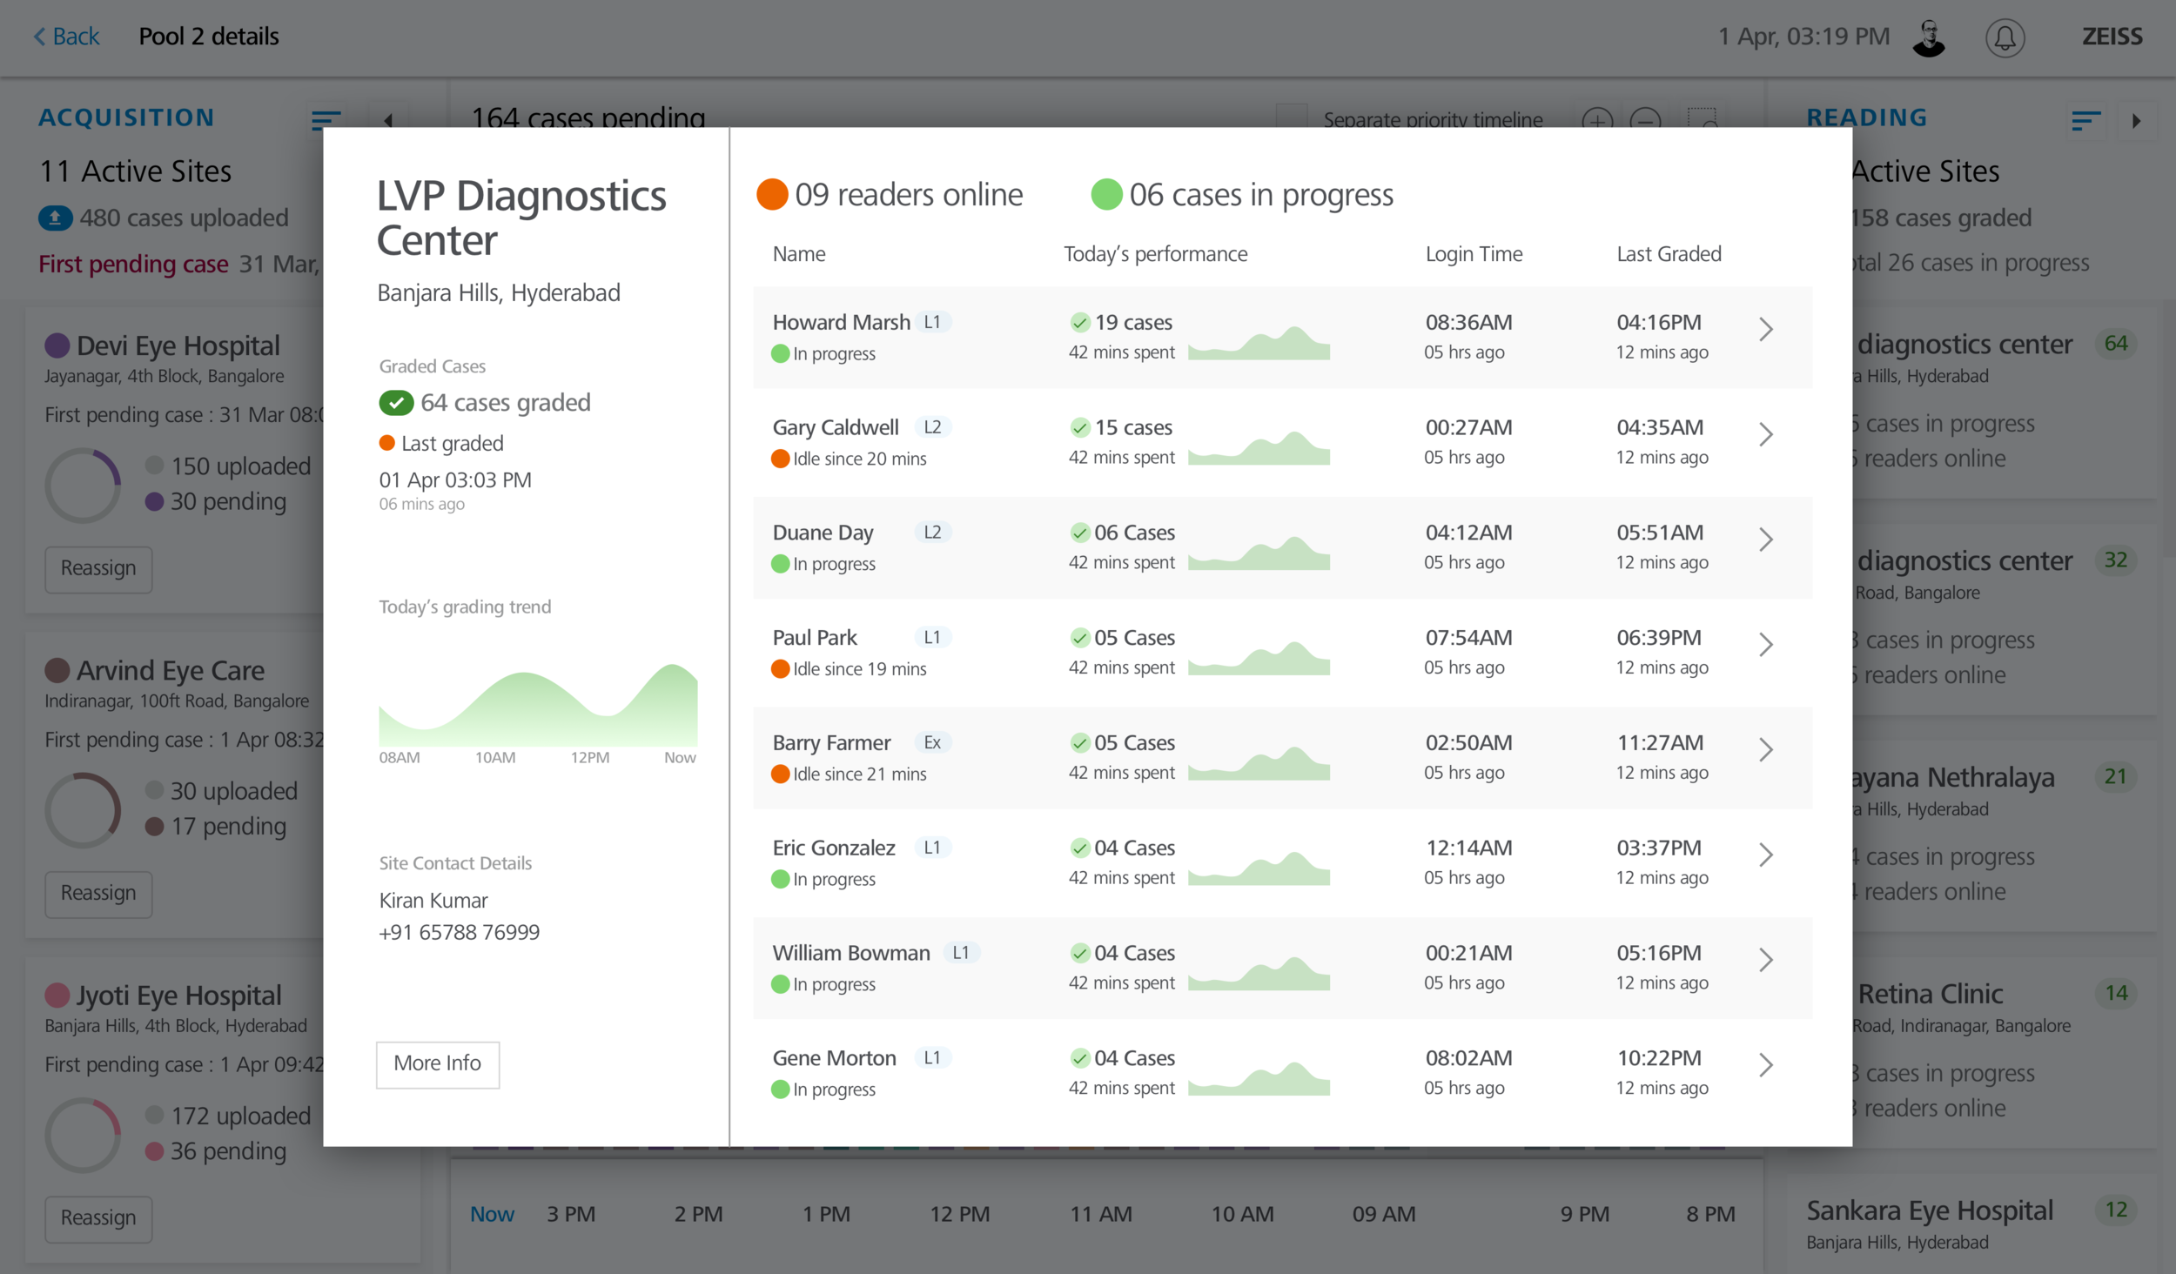Open Eric Gonzalez reader name

click(834, 848)
